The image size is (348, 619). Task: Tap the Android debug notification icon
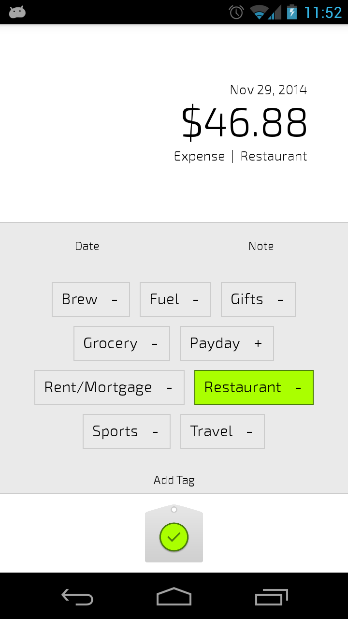point(17,12)
